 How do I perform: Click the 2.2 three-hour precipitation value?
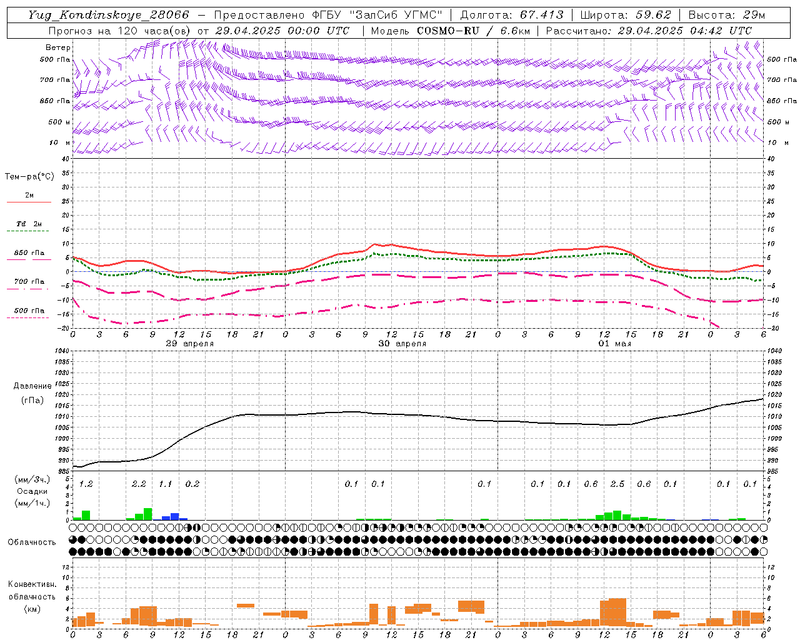coord(139,484)
